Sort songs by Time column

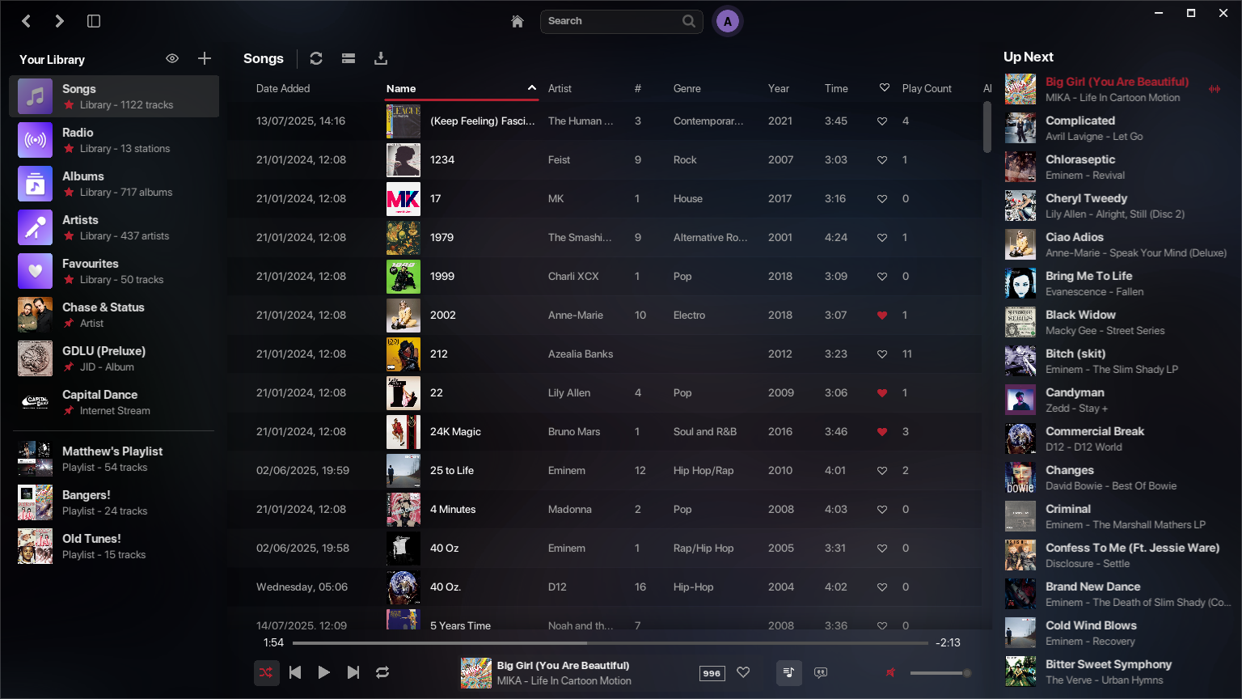click(836, 88)
